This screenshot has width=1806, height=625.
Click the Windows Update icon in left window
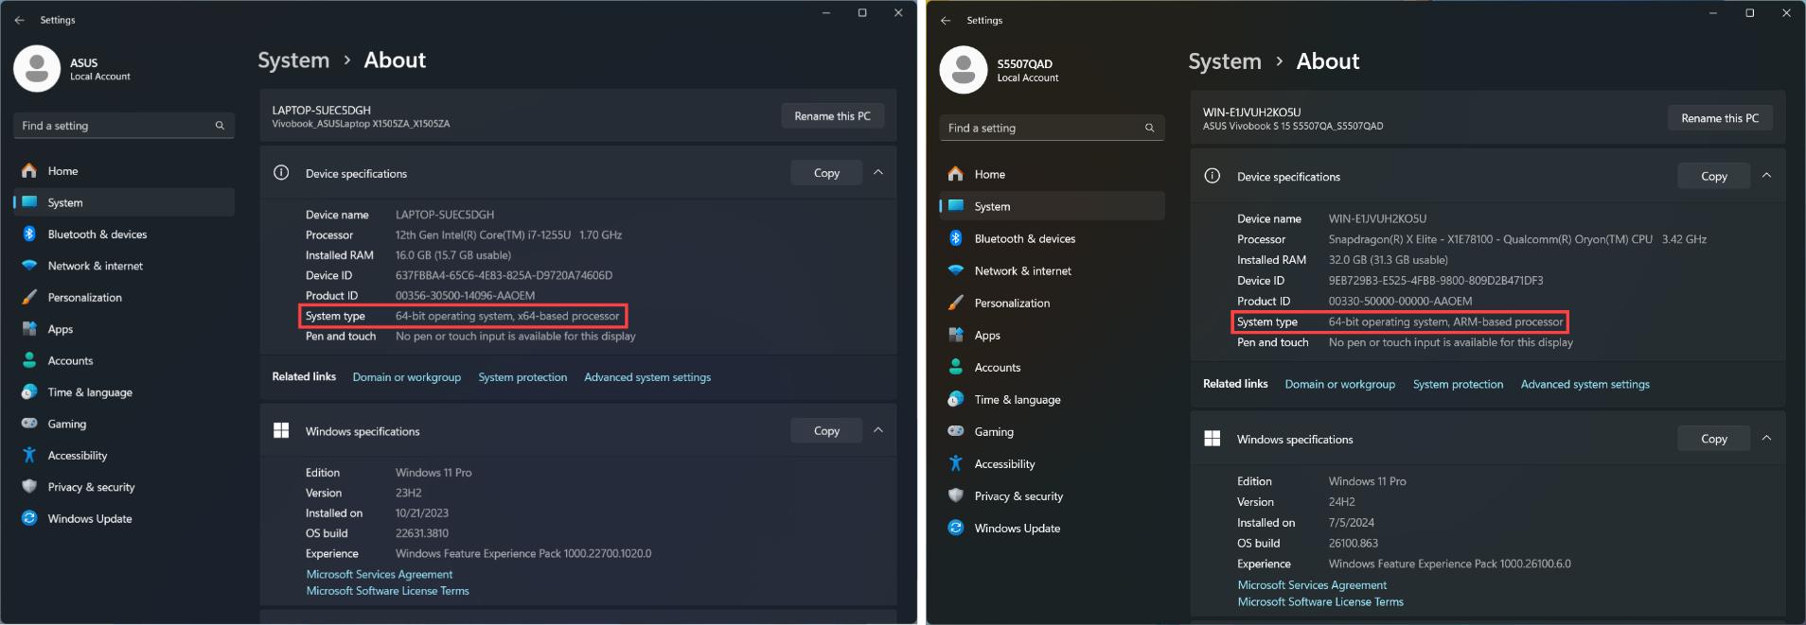(29, 518)
